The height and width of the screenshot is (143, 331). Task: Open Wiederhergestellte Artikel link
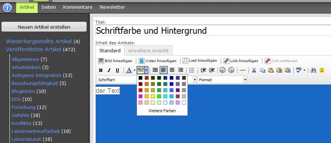(39, 41)
